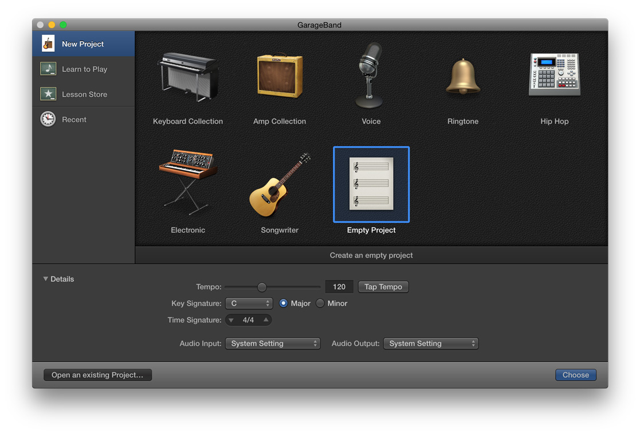Click the 4/4 time signature value

[248, 320]
